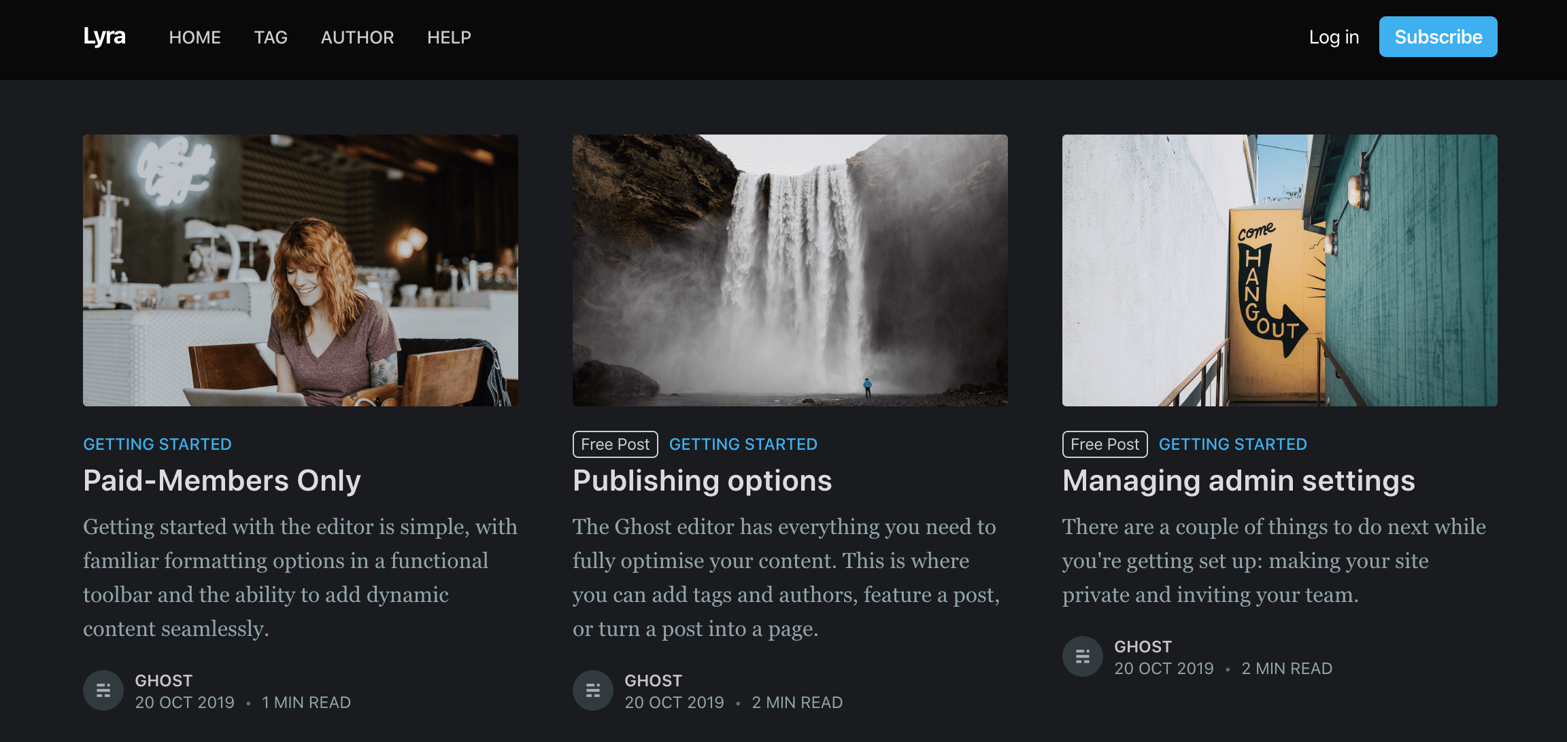Open the woman at cafe post image
The image size is (1567, 742).
tap(301, 270)
